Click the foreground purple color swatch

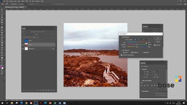pos(1,67)
